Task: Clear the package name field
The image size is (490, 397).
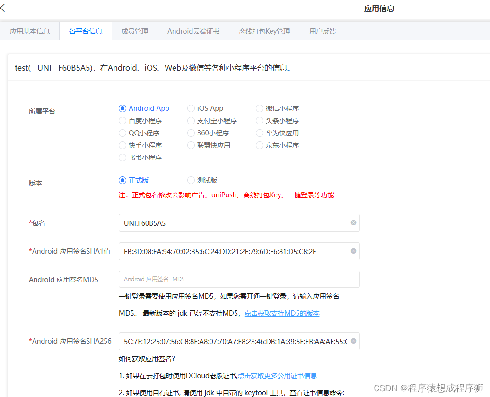Action: pos(353,222)
